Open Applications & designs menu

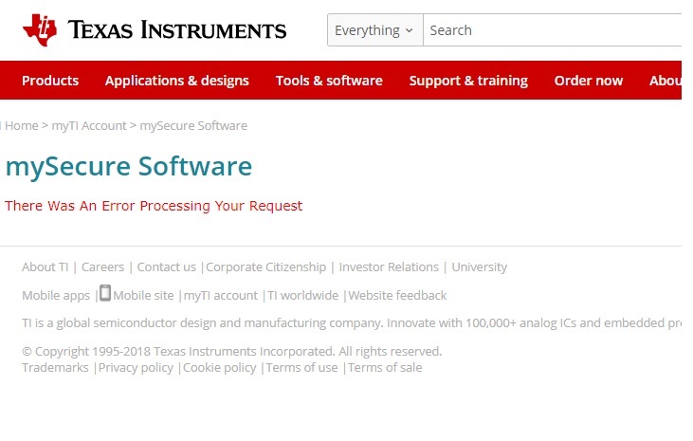point(176,81)
